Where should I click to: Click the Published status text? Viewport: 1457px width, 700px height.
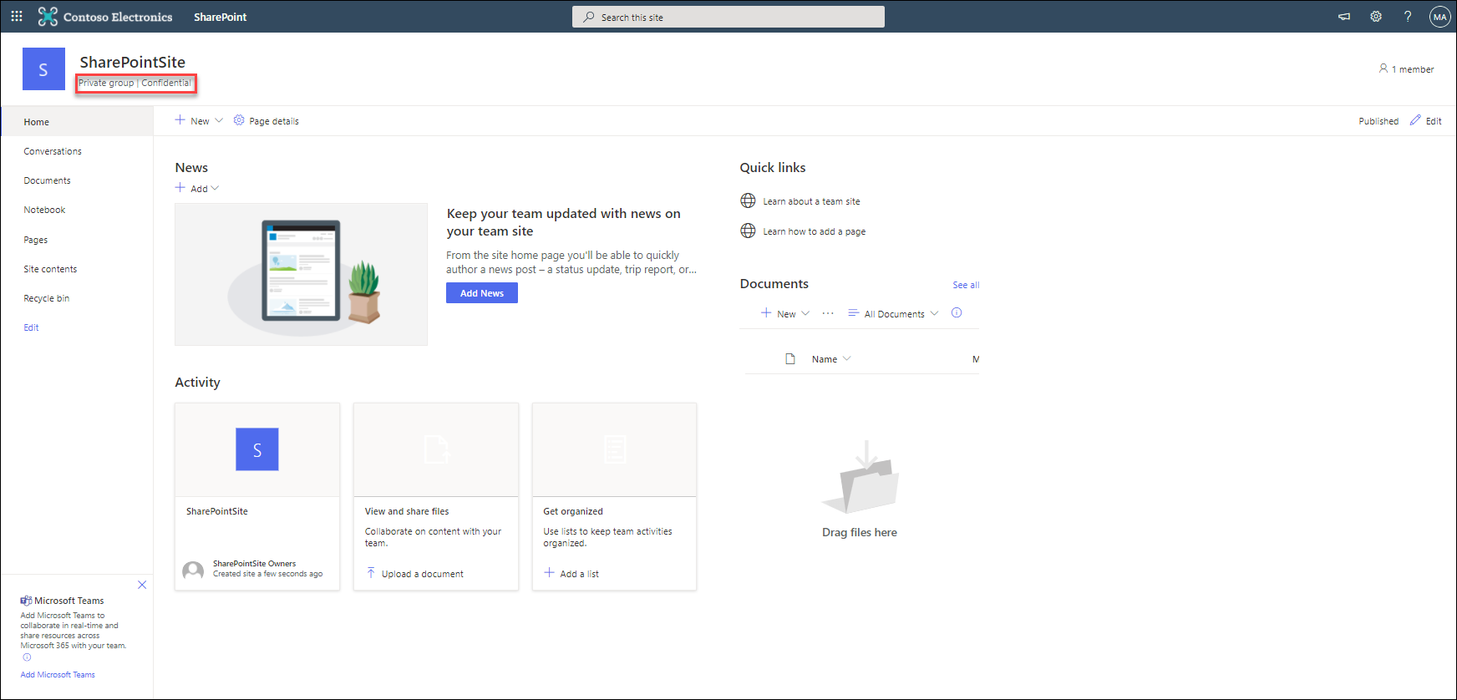1378,121
